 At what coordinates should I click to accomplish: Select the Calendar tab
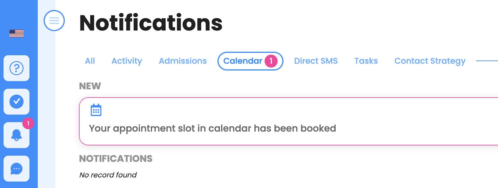pyautogui.click(x=242, y=61)
